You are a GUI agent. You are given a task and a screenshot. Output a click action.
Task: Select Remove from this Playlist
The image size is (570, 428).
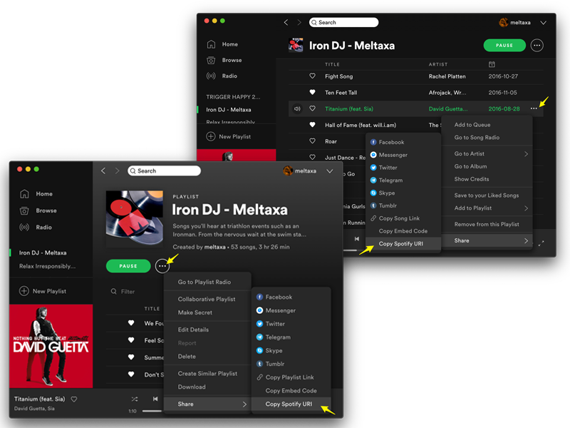[x=487, y=224]
